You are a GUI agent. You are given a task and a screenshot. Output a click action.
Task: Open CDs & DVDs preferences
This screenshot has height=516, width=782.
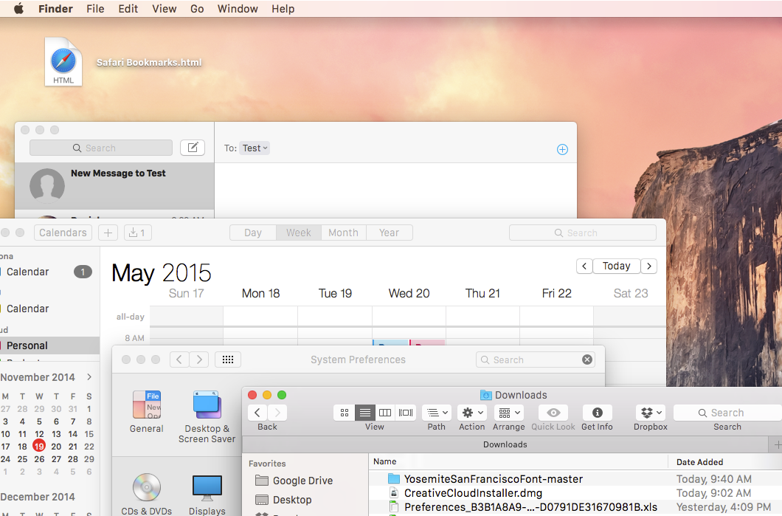(147, 494)
